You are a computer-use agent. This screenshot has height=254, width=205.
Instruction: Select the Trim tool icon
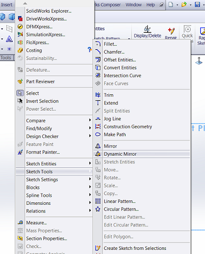click(x=98, y=95)
